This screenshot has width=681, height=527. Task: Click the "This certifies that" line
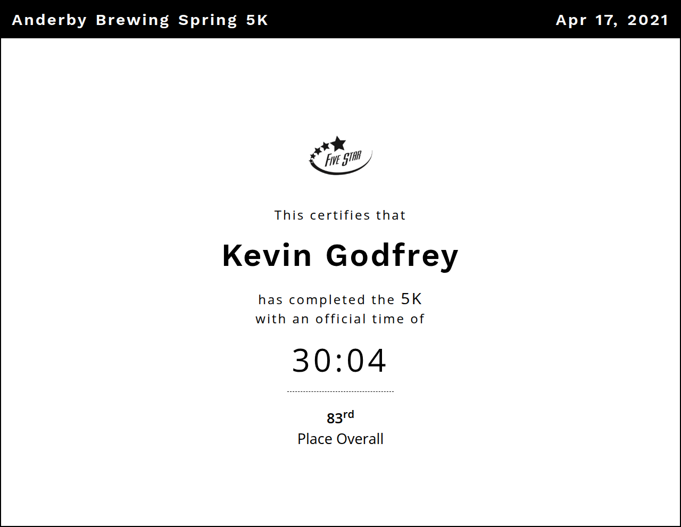click(x=340, y=215)
